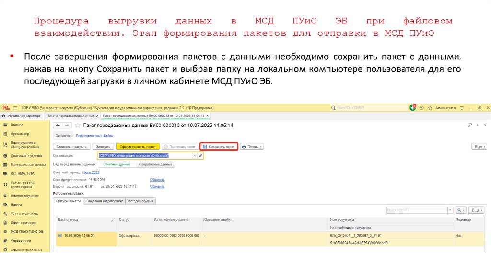491x275 pixels.
Task: Click Материальные запасы icon in sidebar
Action: (x=5, y=164)
